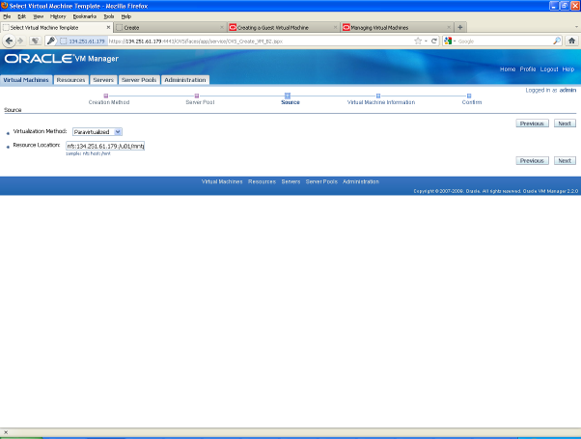
Task: Open the View menu
Action: pos(39,16)
